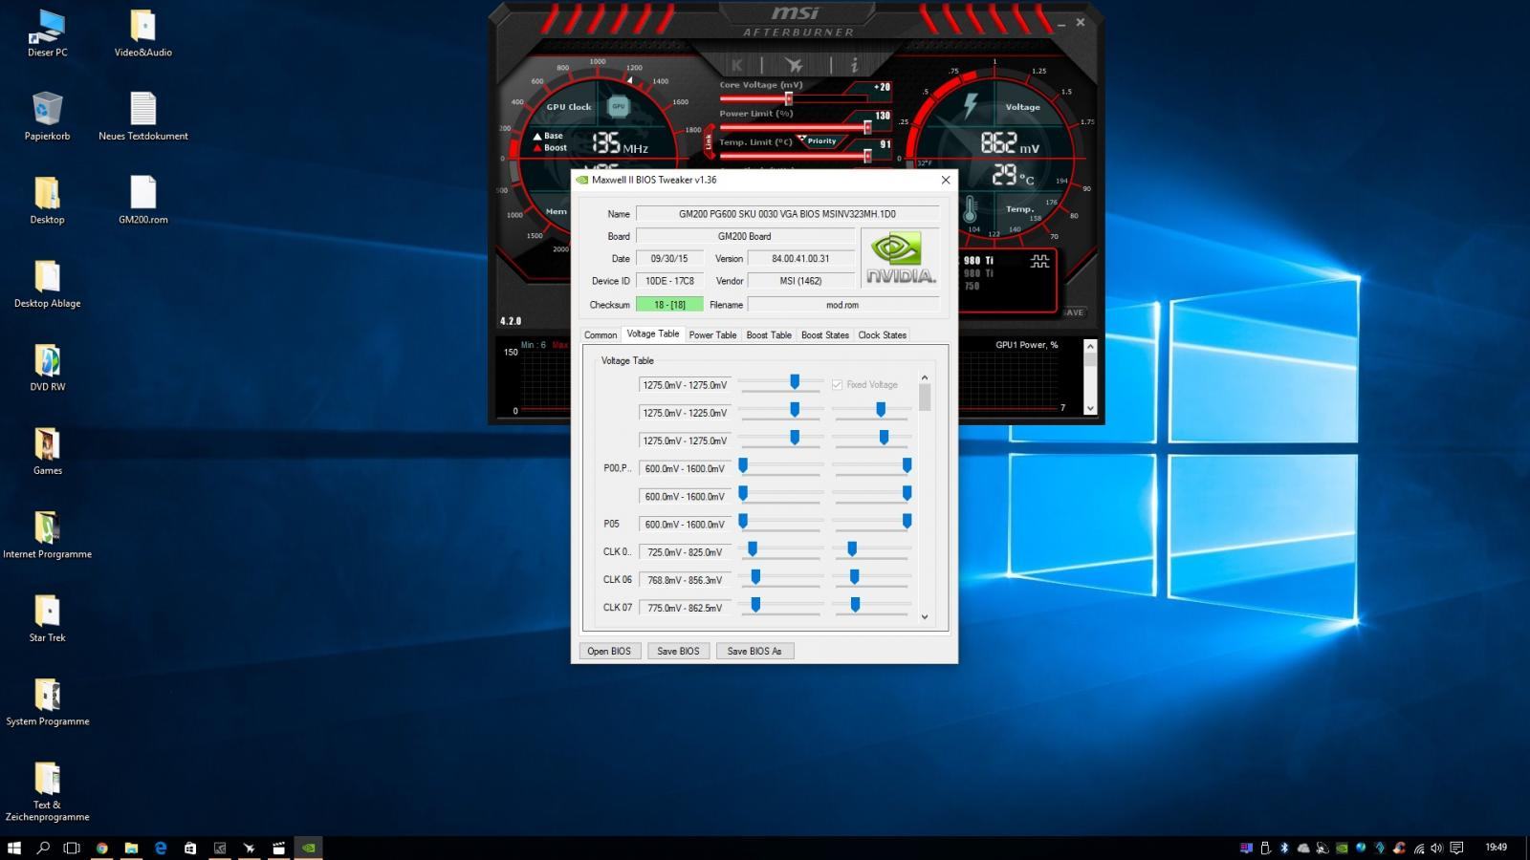Image resolution: width=1530 pixels, height=860 pixels.
Task: Click the volume speaker tray icon
Action: coord(1436,848)
